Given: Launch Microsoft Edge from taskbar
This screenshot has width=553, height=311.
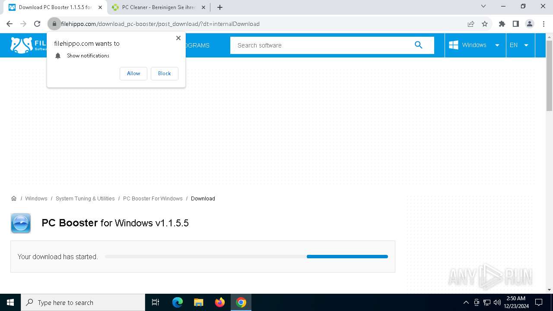Looking at the screenshot, I should tap(178, 302).
